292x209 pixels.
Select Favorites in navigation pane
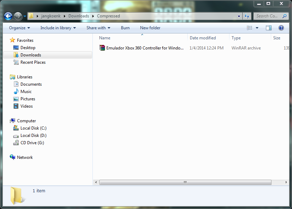click(x=25, y=40)
